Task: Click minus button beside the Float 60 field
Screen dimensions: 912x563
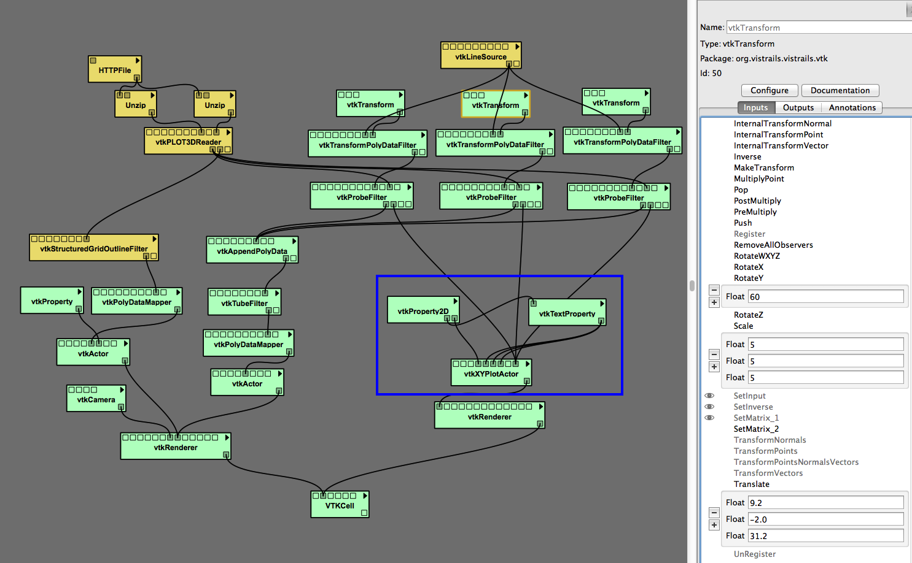Action: coord(714,290)
